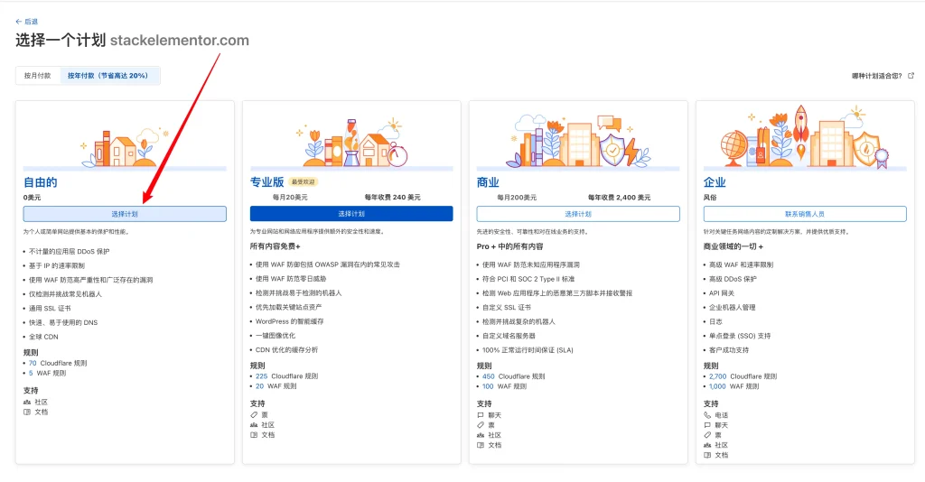Choose the 商业 plan with 选择计划
Screen dimensions: 925x482
click(578, 214)
